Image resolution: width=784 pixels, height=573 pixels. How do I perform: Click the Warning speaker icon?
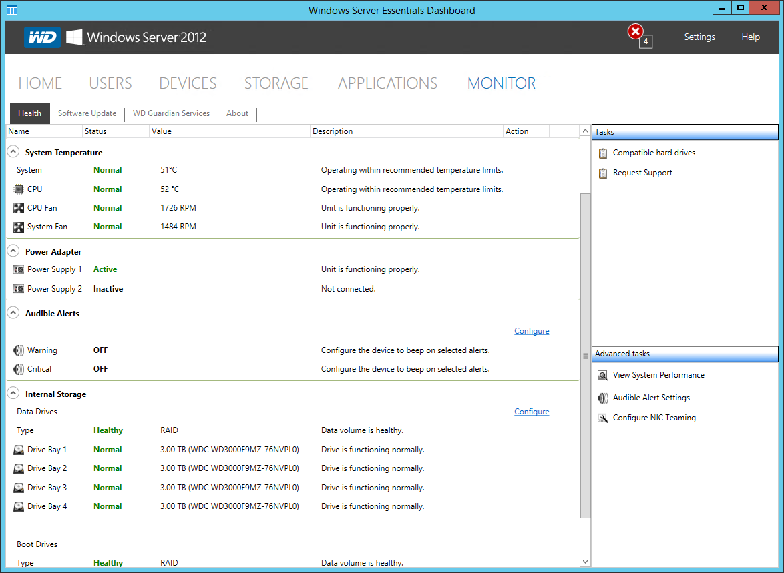(19, 350)
